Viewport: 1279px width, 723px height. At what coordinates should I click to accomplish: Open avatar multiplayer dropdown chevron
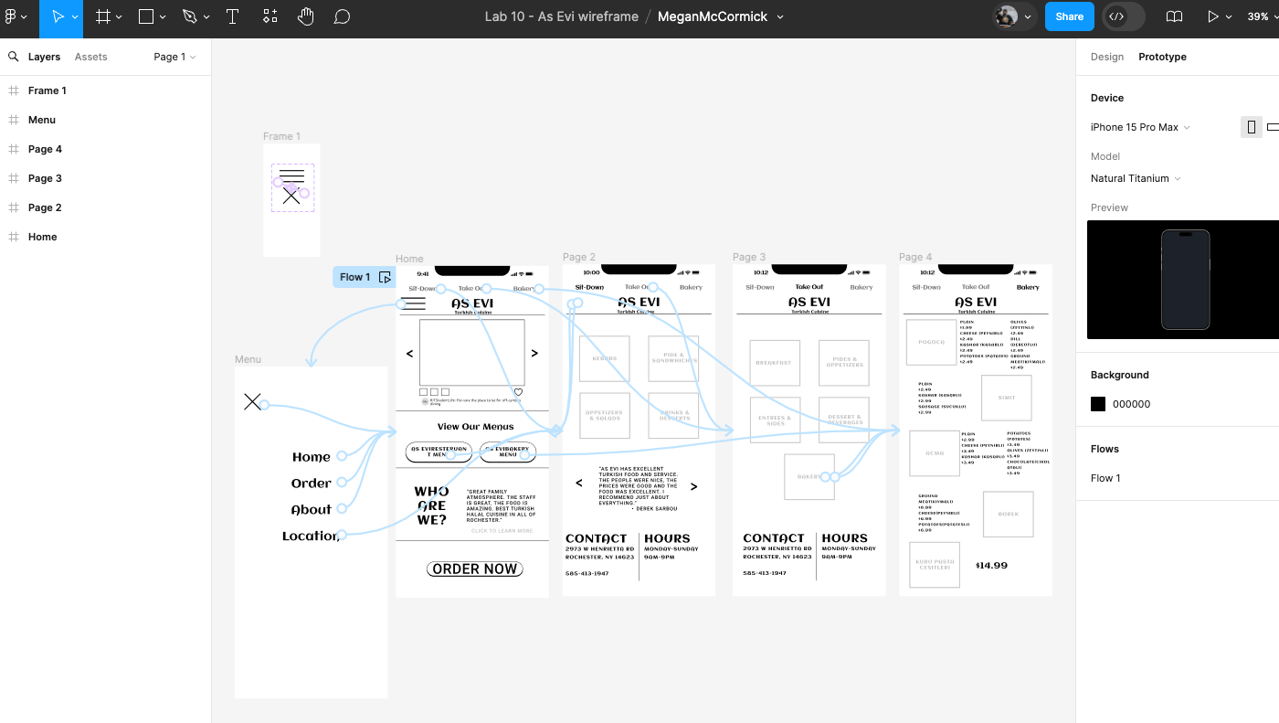(x=1029, y=17)
